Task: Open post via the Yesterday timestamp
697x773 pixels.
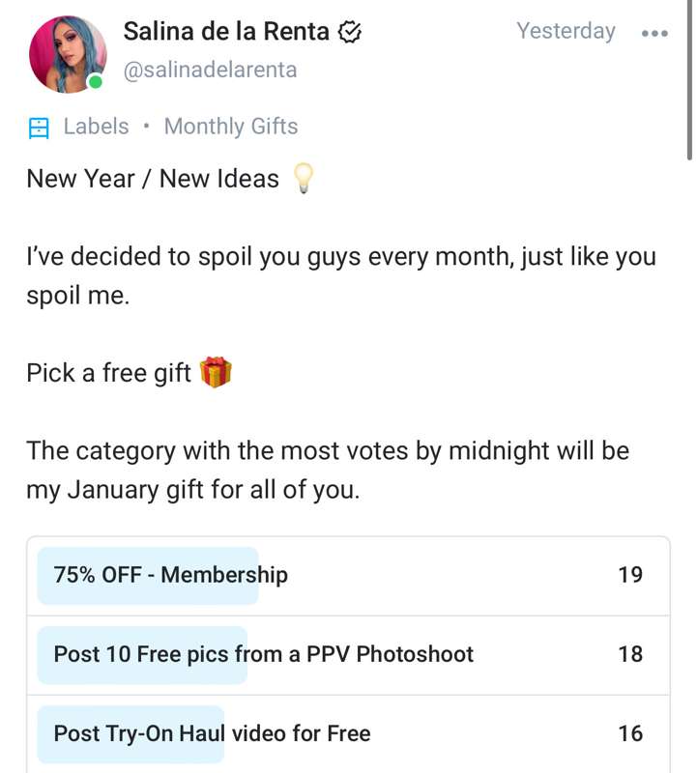Action: pos(566,31)
